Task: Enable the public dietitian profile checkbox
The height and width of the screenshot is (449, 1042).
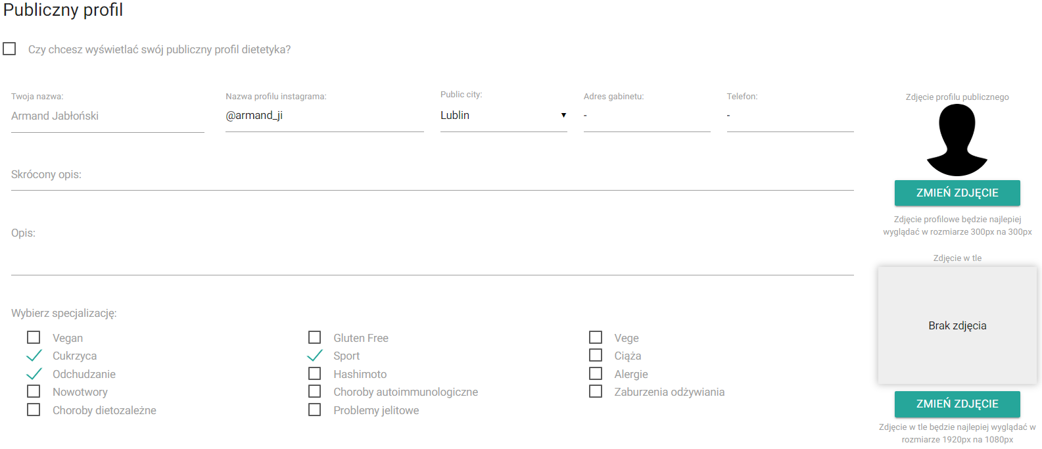Action: click(x=10, y=49)
